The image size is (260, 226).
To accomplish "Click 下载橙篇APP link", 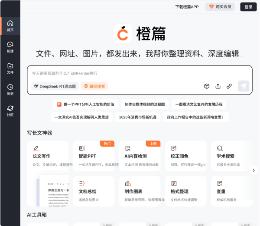I will tap(187, 7).
